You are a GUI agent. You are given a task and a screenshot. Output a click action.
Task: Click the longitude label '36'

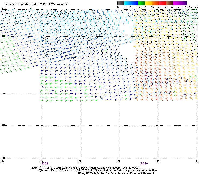[x=80, y=161]
